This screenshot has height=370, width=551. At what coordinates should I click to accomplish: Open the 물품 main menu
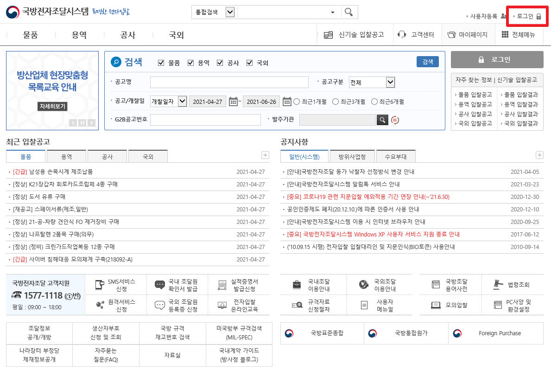click(x=31, y=35)
